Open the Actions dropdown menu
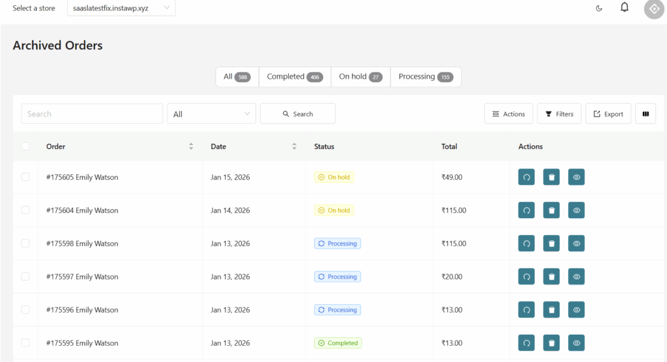 click(x=509, y=114)
